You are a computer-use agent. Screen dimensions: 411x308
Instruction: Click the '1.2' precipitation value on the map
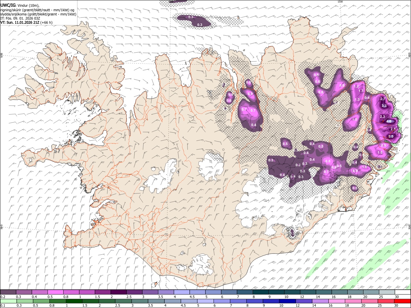coord(356,86)
